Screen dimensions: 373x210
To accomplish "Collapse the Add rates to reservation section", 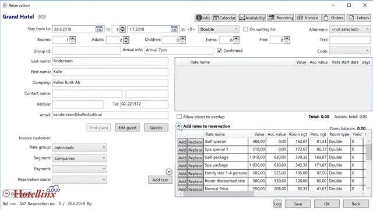I will (x=179, y=126).
